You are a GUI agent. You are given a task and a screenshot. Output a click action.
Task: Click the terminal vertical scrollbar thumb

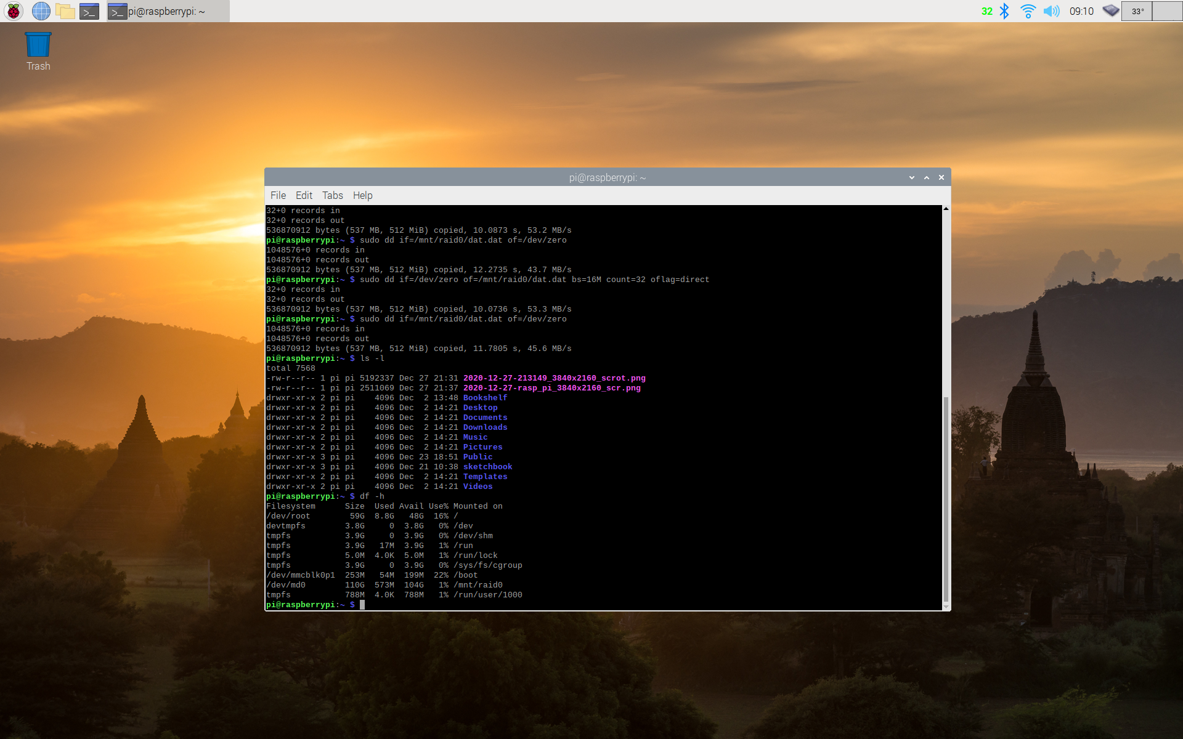(946, 499)
